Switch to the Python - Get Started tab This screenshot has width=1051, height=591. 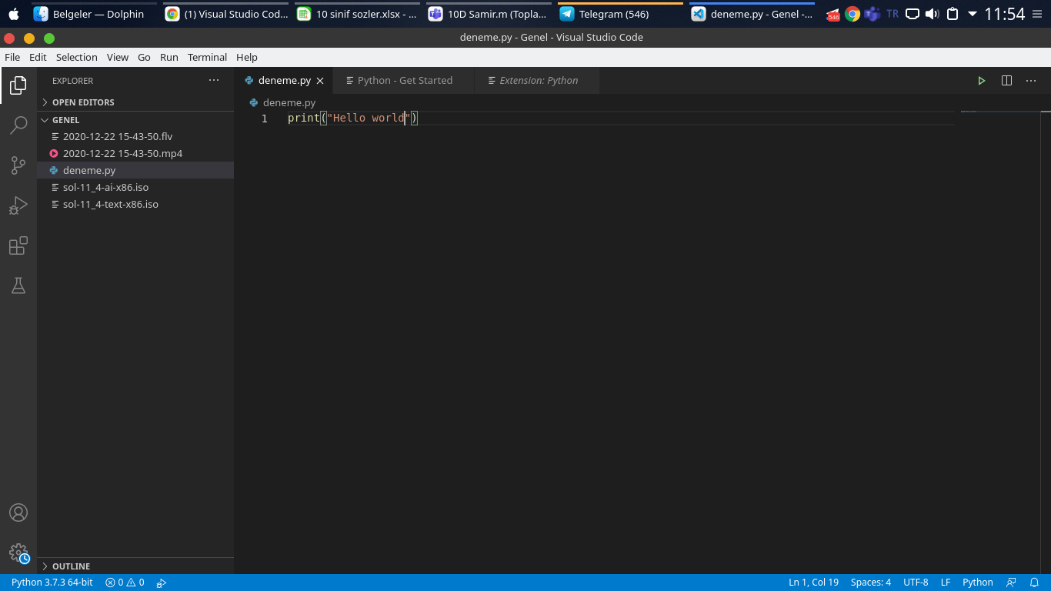click(x=405, y=81)
